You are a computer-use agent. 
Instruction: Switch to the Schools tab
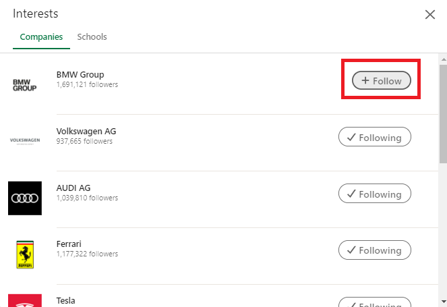(92, 37)
